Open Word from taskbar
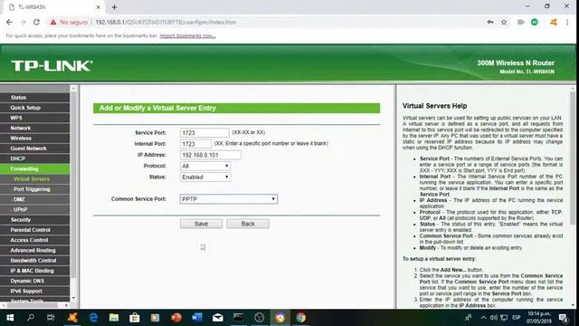Image resolution: width=579 pixels, height=326 pixels. coord(197,318)
